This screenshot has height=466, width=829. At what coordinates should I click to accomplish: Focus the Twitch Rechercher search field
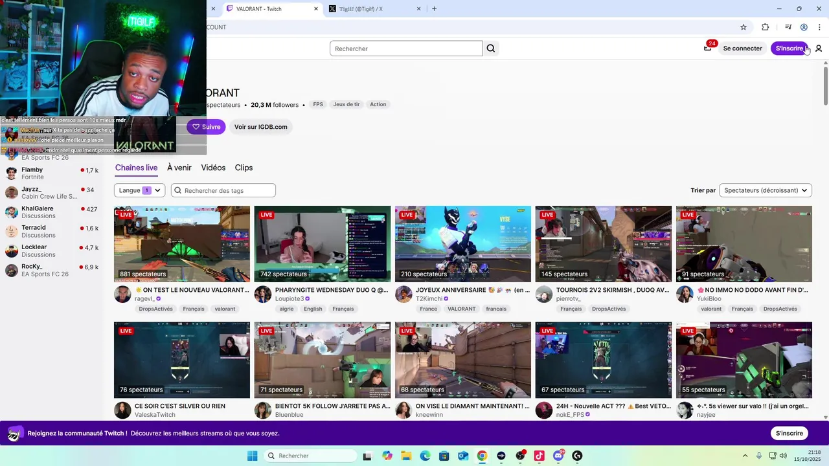click(x=406, y=49)
